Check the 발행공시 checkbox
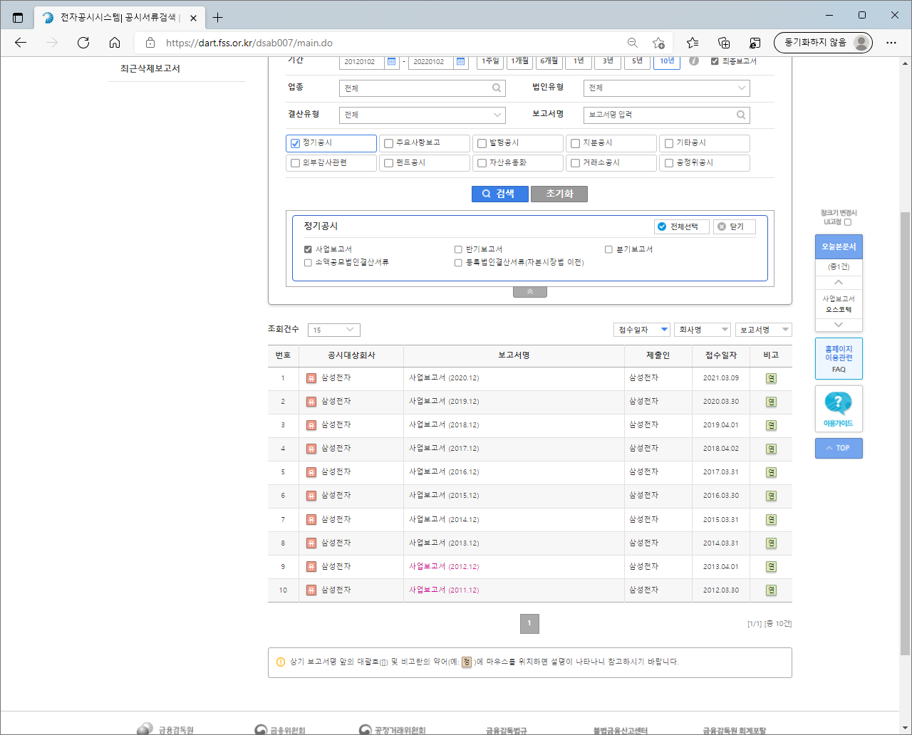This screenshot has height=735, width=912. (482, 143)
